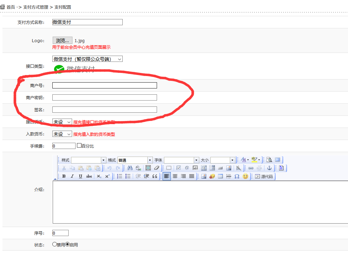Focus the 商户密钥 input field
This screenshot has width=348, height=272.
tap(105, 97)
